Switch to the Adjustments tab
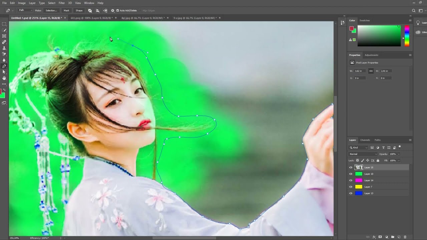The image size is (427, 240). (371, 55)
